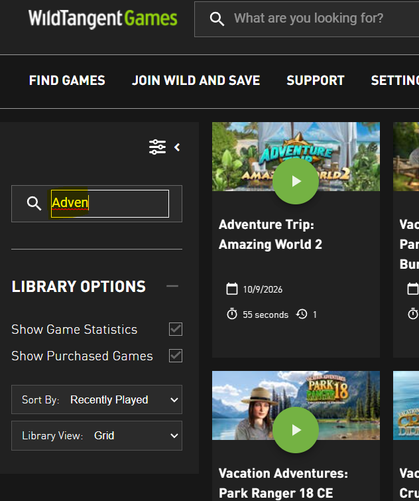The width and height of the screenshot is (419, 501).
Task: Click calendar icon beside 10/9/2026
Action: click(232, 289)
